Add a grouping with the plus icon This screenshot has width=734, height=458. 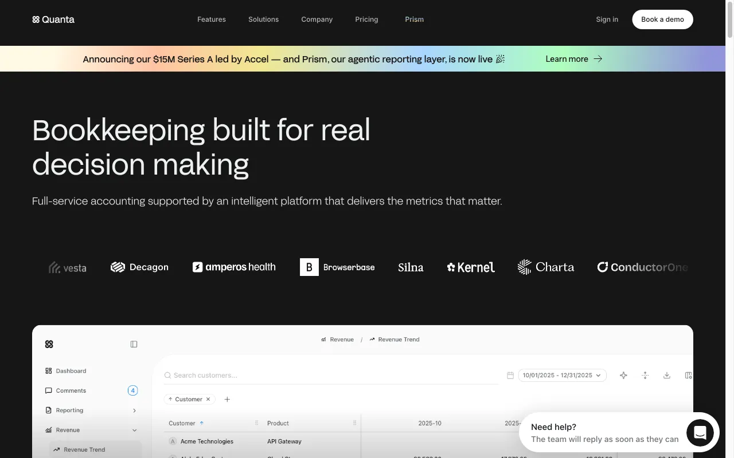[x=227, y=400]
